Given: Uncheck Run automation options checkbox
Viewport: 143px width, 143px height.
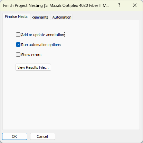Looking at the screenshot, I should tap(18, 45).
